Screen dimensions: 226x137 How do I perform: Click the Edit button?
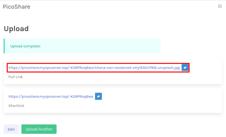tap(11, 129)
